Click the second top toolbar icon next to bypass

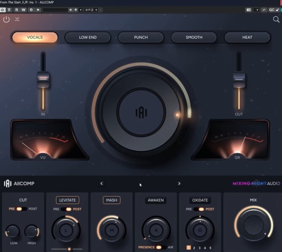[9, 10]
